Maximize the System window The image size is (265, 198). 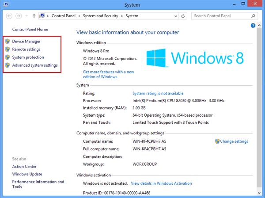pos(243,4)
